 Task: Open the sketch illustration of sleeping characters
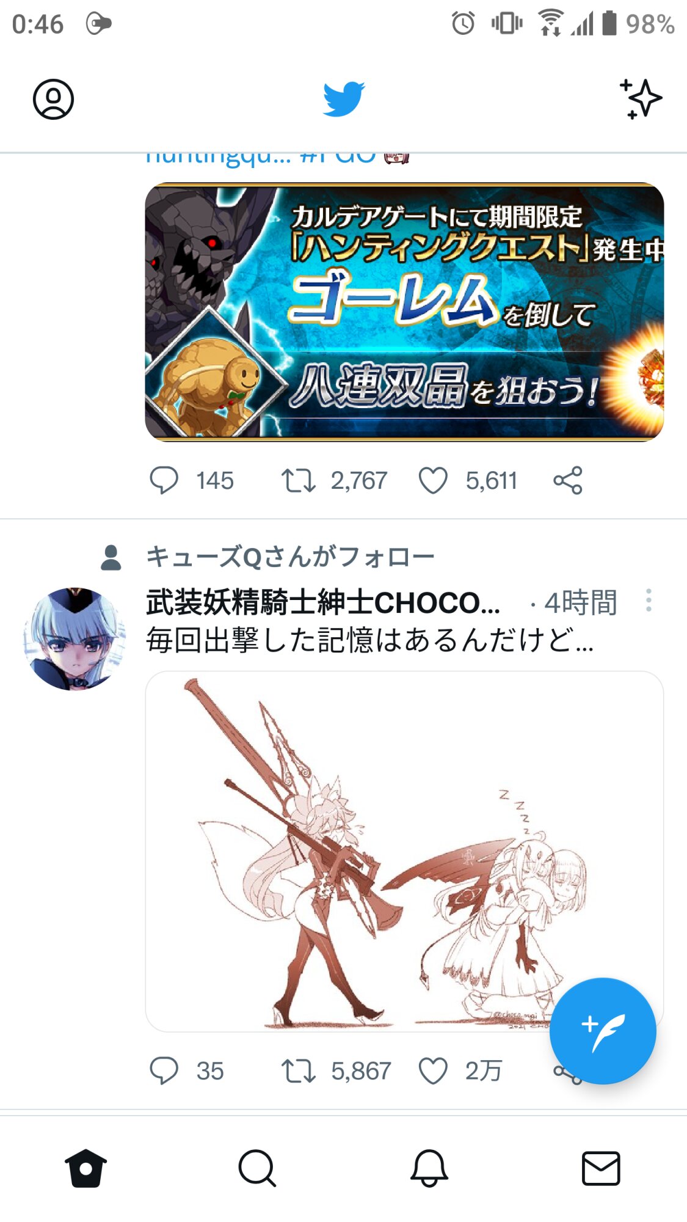(404, 852)
